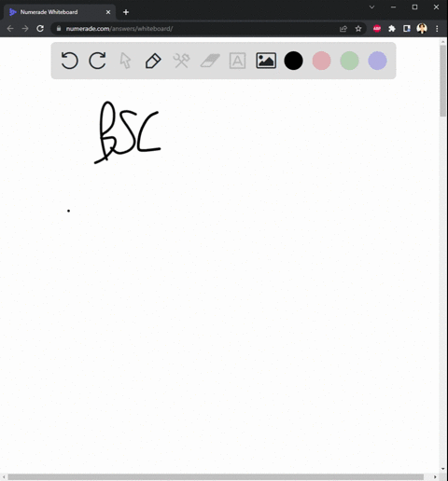Activate the pen drawing tool

point(153,61)
